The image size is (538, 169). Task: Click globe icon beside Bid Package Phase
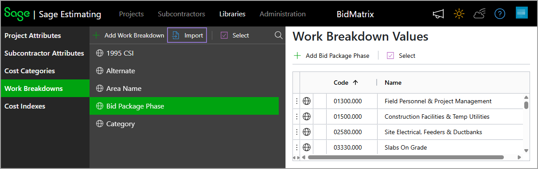click(x=100, y=106)
